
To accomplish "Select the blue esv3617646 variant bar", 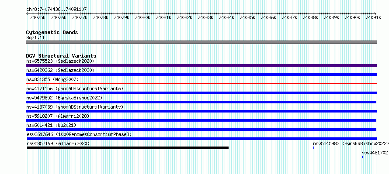I will (x=201, y=139).
